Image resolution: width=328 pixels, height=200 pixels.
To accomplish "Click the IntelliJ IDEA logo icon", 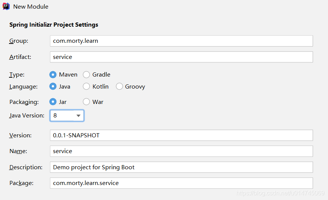I will tap(6, 6).
